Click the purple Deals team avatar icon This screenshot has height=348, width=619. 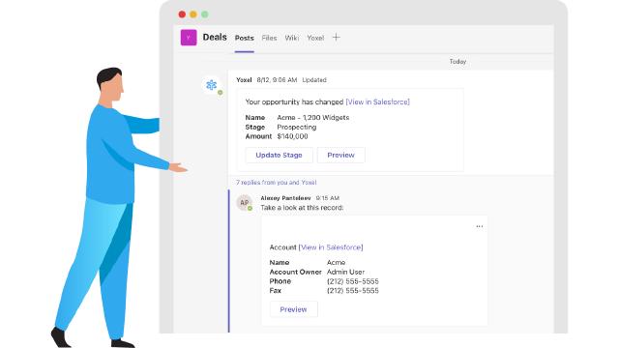click(189, 38)
